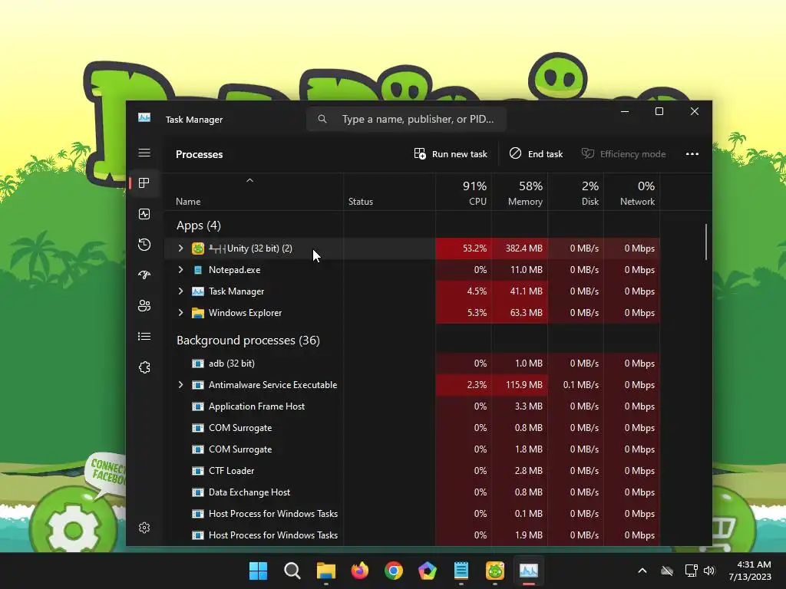The width and height of the screenshot is (786, 589).
Task: Sort processes by Network column
Action: coord(632,192)
